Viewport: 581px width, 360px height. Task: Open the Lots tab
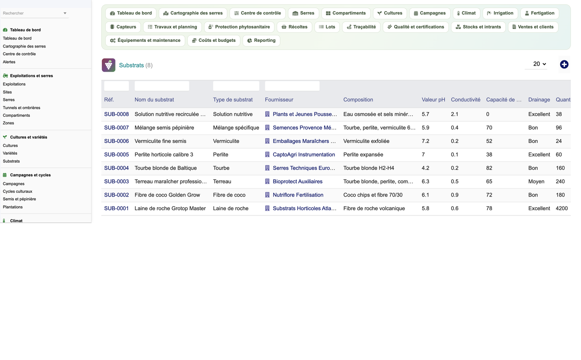click(x=327, y=27)
